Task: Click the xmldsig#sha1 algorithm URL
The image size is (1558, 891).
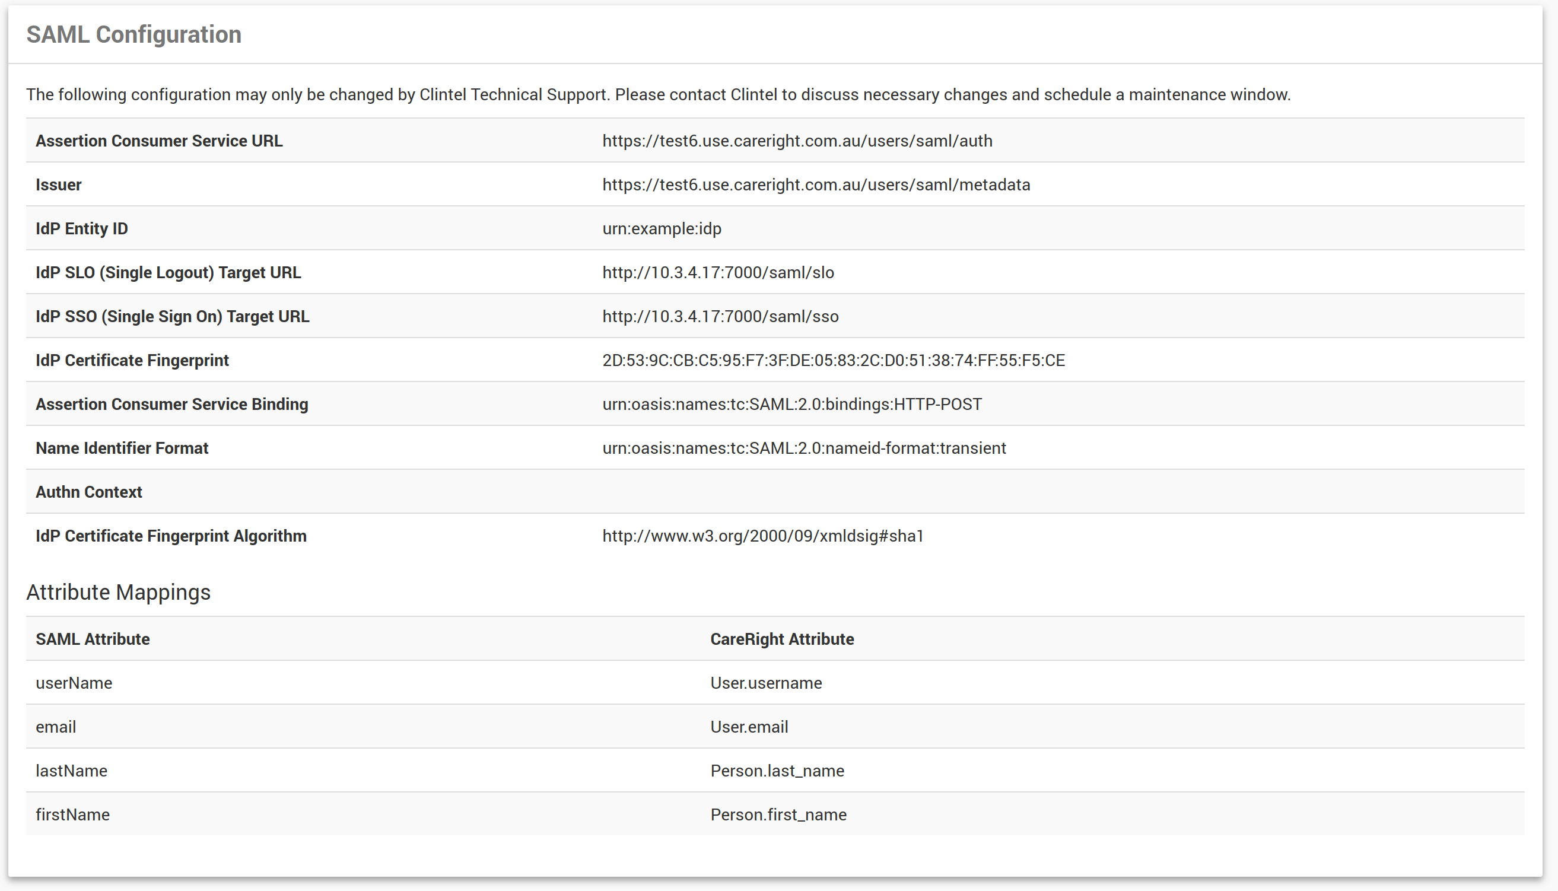Action: (x=762, y=536)
